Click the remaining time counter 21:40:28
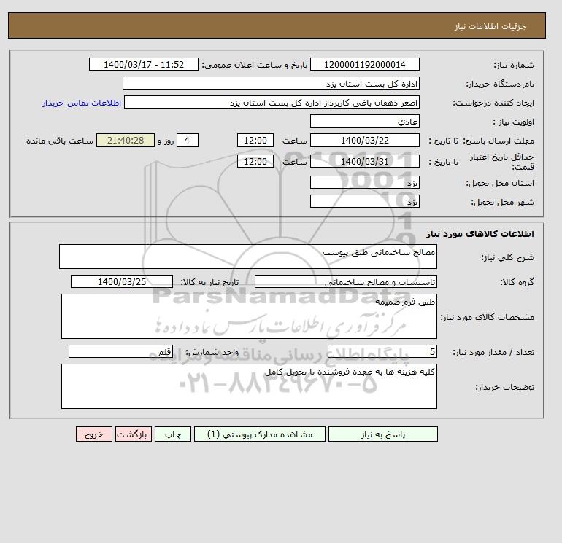The image size is (562, 543). [126, 141]
